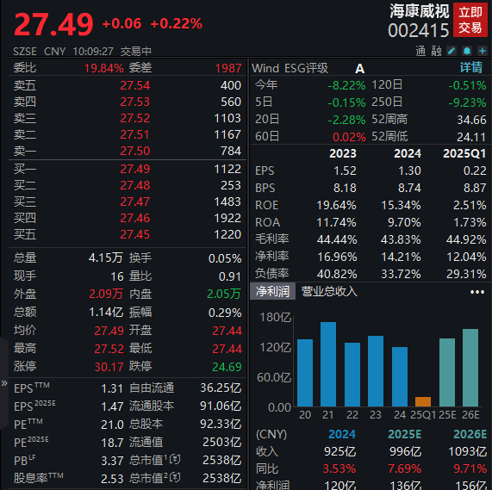
Task: Select the 买三 price 27.47
Action: (x=135, y=202)
